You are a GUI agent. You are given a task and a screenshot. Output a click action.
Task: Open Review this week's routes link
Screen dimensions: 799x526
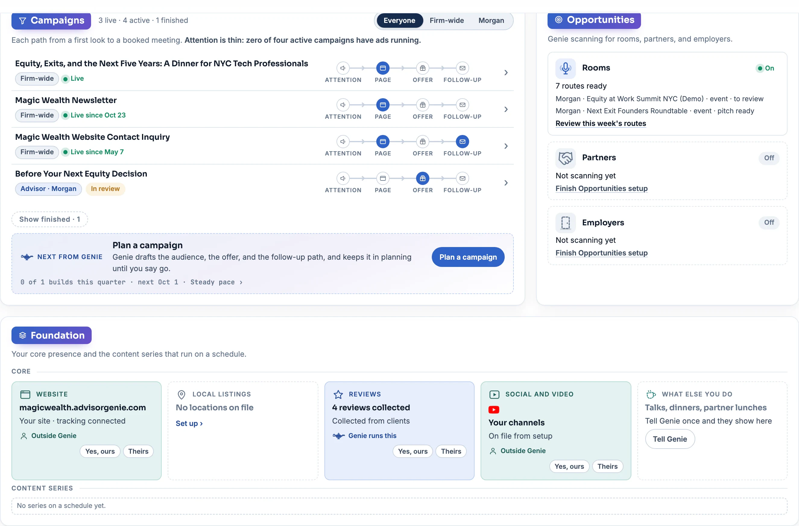[601, 124]
